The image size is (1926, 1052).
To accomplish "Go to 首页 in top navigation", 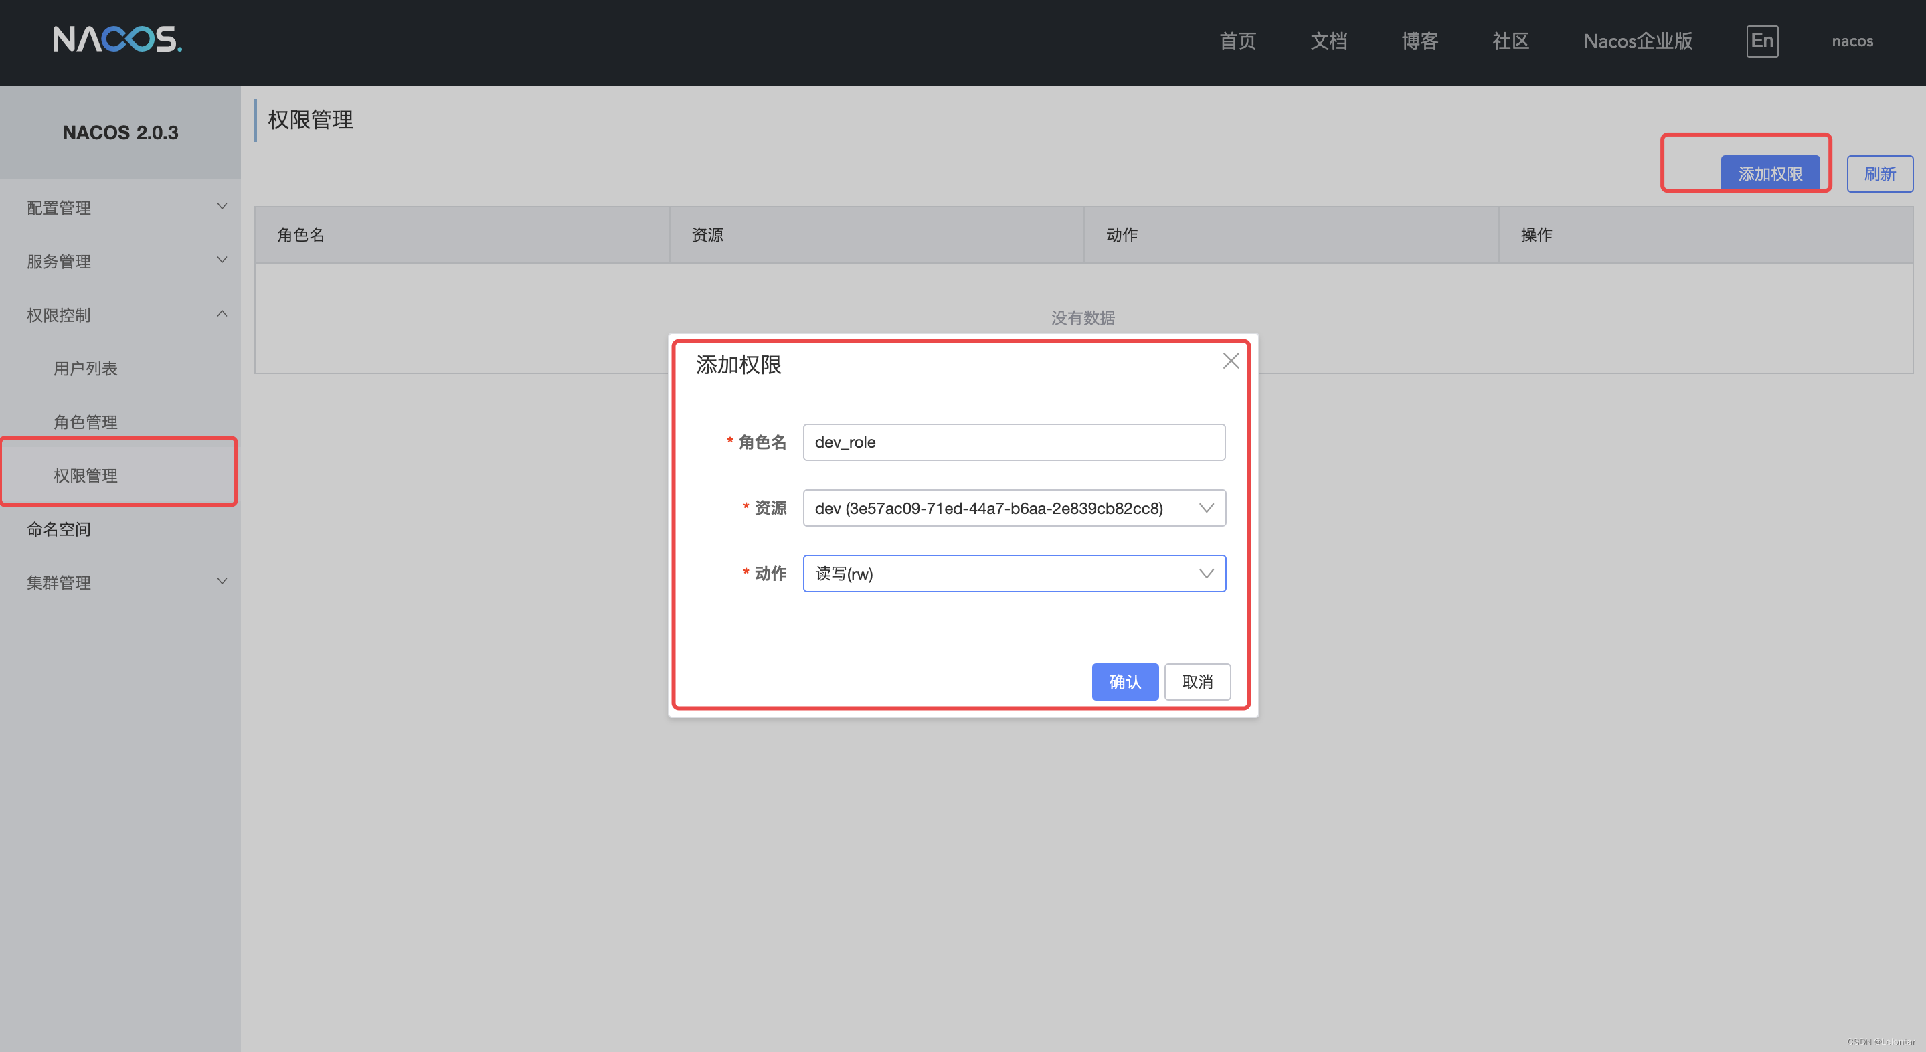I will click(x=1237, y=41).
